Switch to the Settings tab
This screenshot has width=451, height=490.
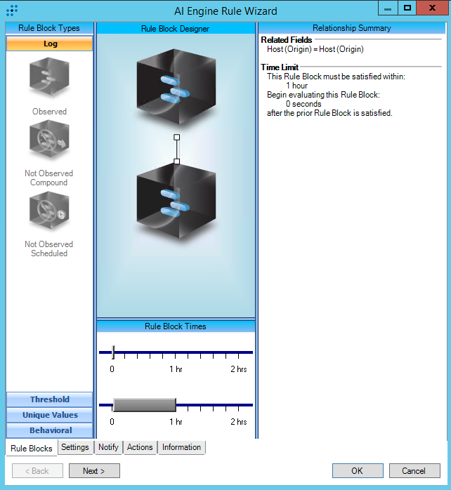75,447
